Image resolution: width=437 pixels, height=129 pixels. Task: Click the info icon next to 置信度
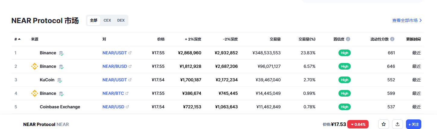(x=348, y=39)
